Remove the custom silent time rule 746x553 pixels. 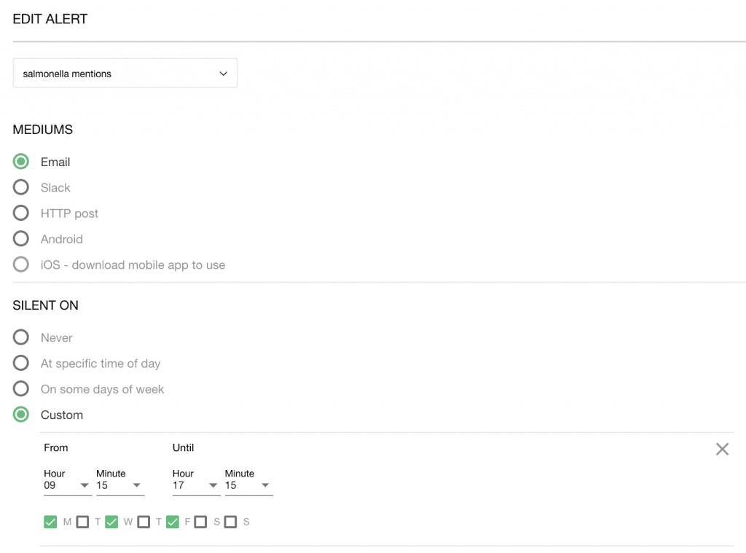[x=722, y=449]
